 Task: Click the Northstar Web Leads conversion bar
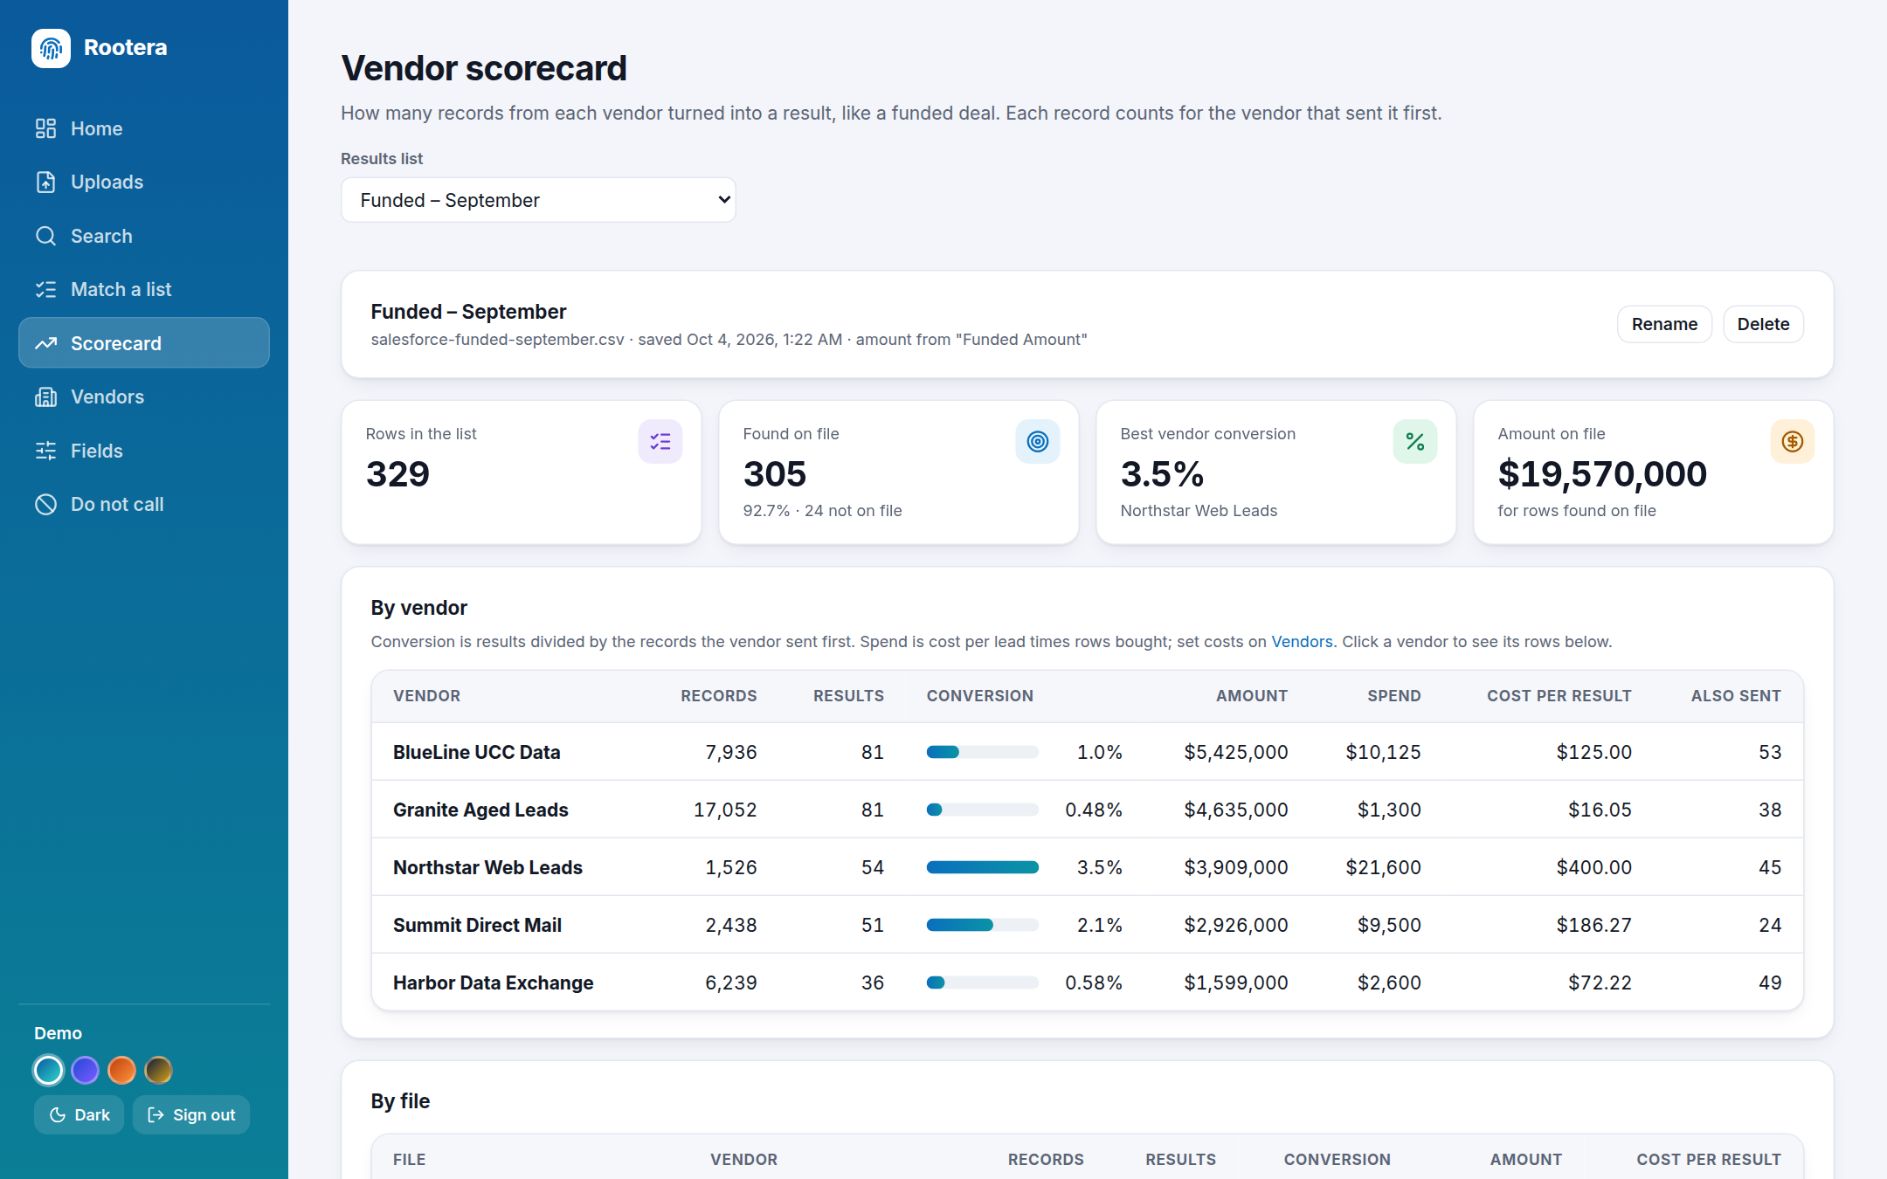click(983, 867)
